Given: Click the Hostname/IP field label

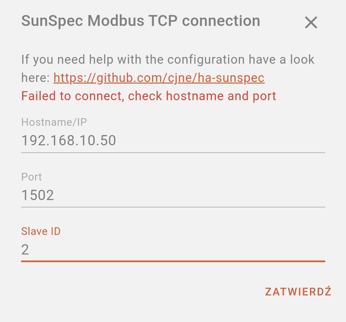Looking at the screenshot, I should click(x=54, y=122).
